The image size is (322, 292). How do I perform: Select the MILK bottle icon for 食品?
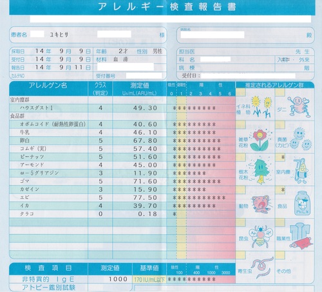pos(302,203)
